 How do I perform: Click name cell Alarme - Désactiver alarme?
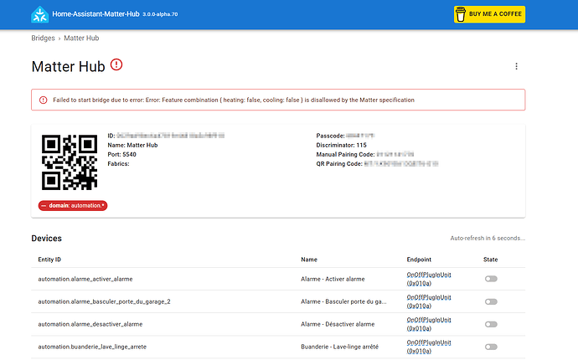(338, 324)
